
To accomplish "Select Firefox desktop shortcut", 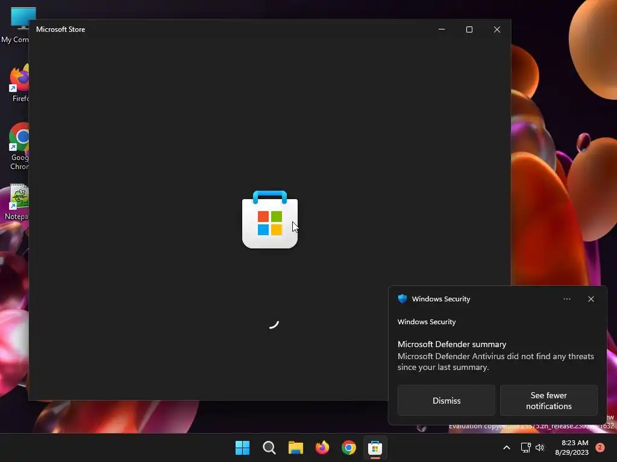I will [17, 84].
